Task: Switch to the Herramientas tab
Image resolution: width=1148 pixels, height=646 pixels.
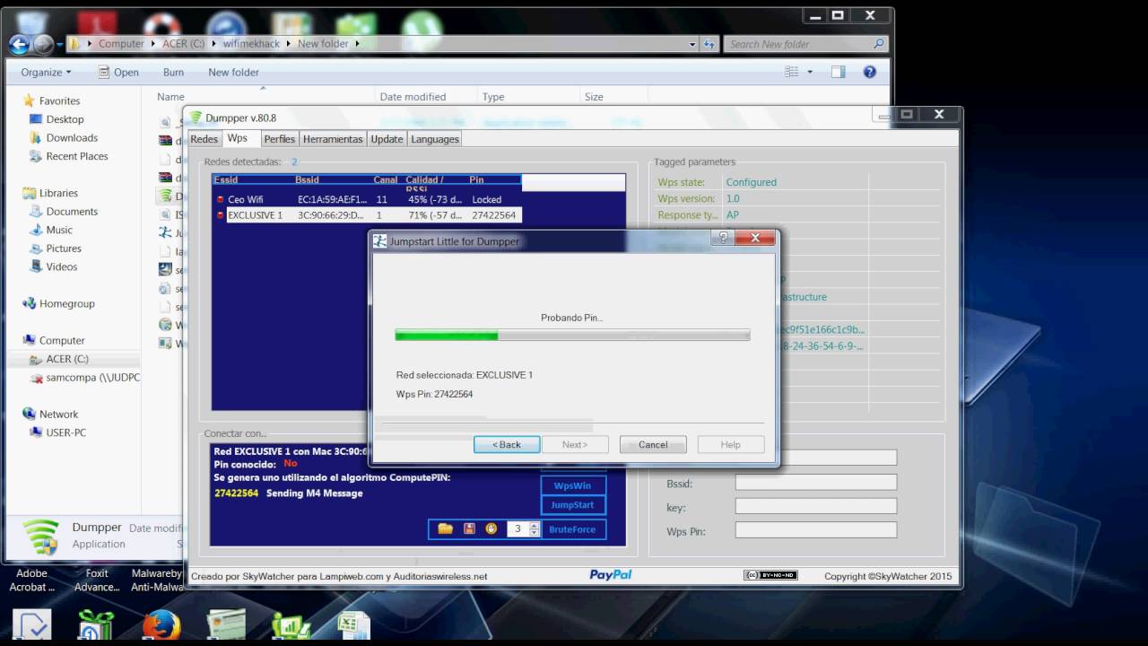Action: [x=333, y=139]
